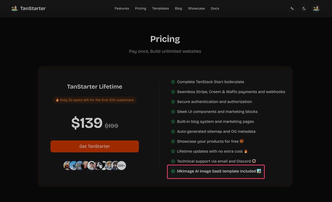Click the gift emoji after Showcase line
The width and height of the screenshot is (332, 202).
(x=242, y=141)
